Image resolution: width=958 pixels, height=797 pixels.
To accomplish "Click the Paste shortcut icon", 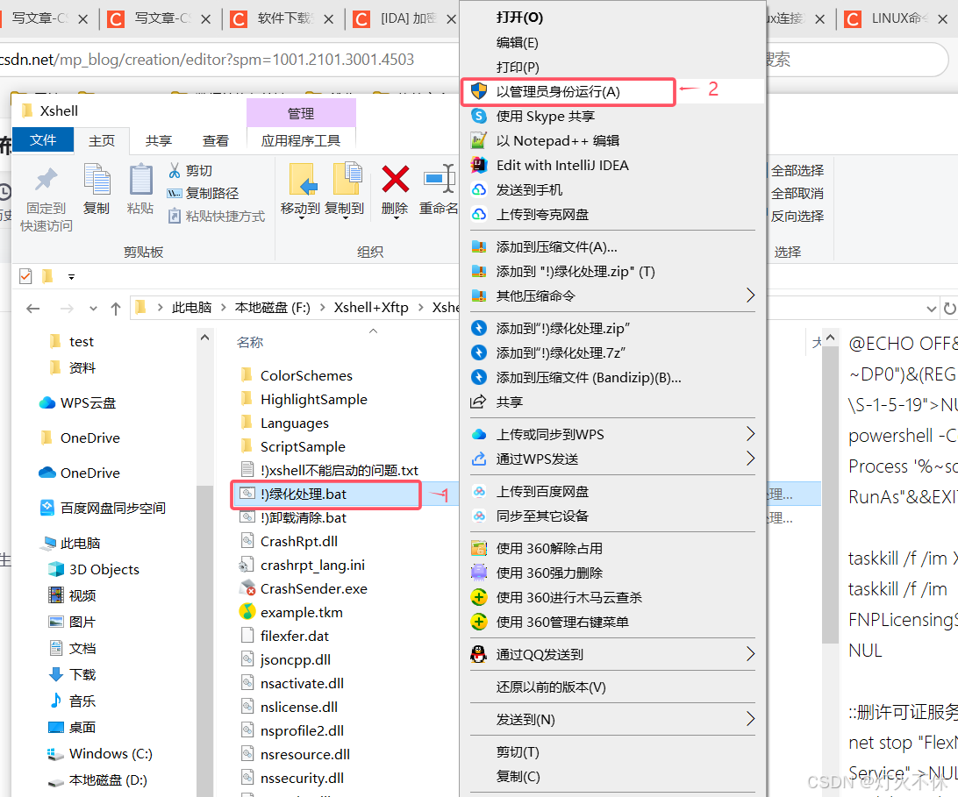I will 175,217.
